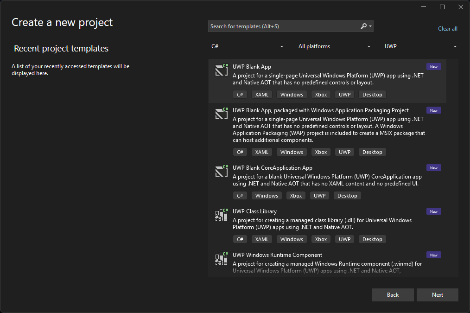The width and height of the screenshot is (470, 313).
Task: Click the Xbox tag under UWP Blank App
Action: click(x=321, y=95)
